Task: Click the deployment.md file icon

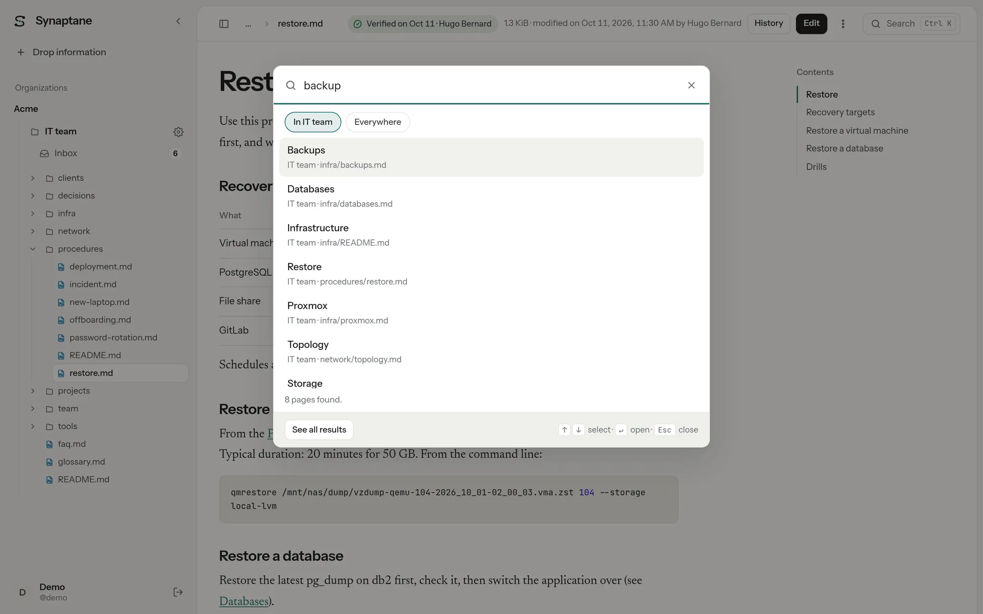Action: pyautogui.click(x=61, y=267)
